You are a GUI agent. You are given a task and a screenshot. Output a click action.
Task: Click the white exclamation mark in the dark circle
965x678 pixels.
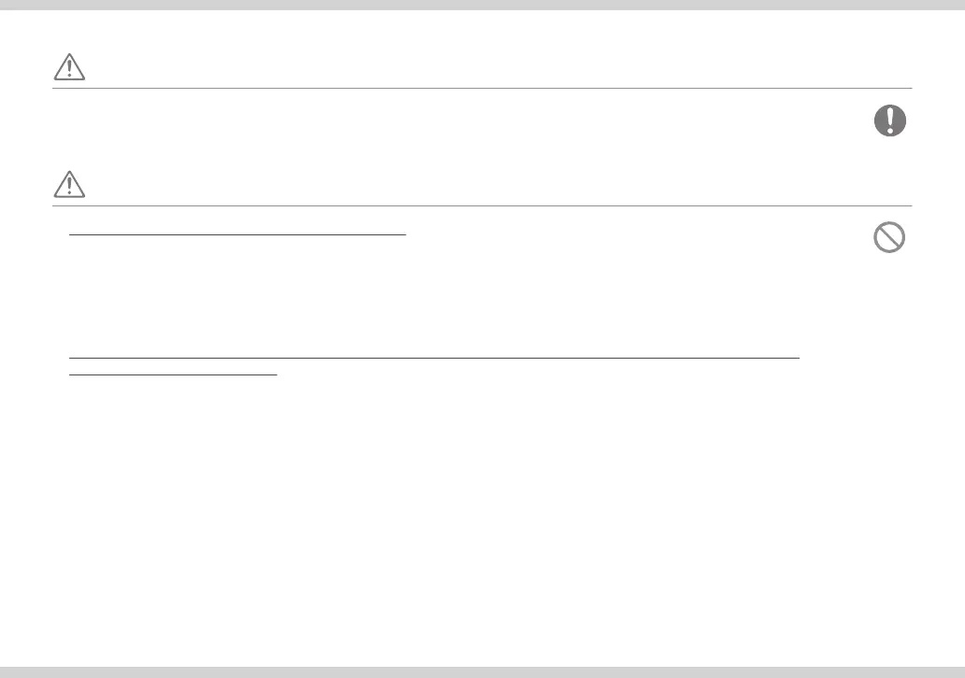click(x=889, y=120)
